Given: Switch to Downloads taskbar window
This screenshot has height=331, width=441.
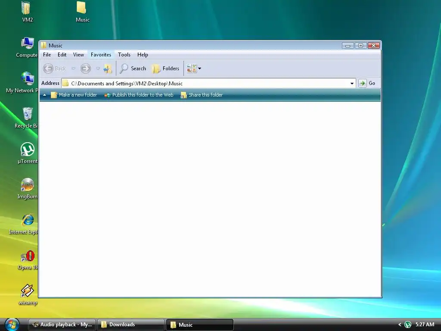Looking at the screenshot, I should click(x=131, y=325).
